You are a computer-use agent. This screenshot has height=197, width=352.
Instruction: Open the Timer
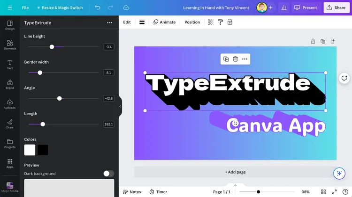coord(158,192)
